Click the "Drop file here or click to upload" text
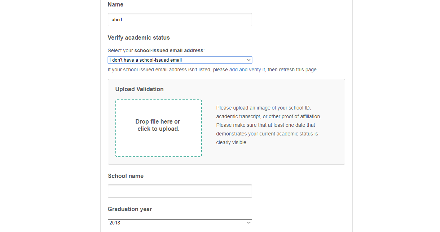This screenshot has width=440, height=232. coord(158,125)
